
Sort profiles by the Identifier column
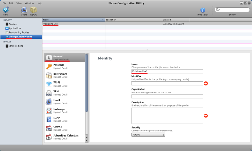click(x=133, y=20)
